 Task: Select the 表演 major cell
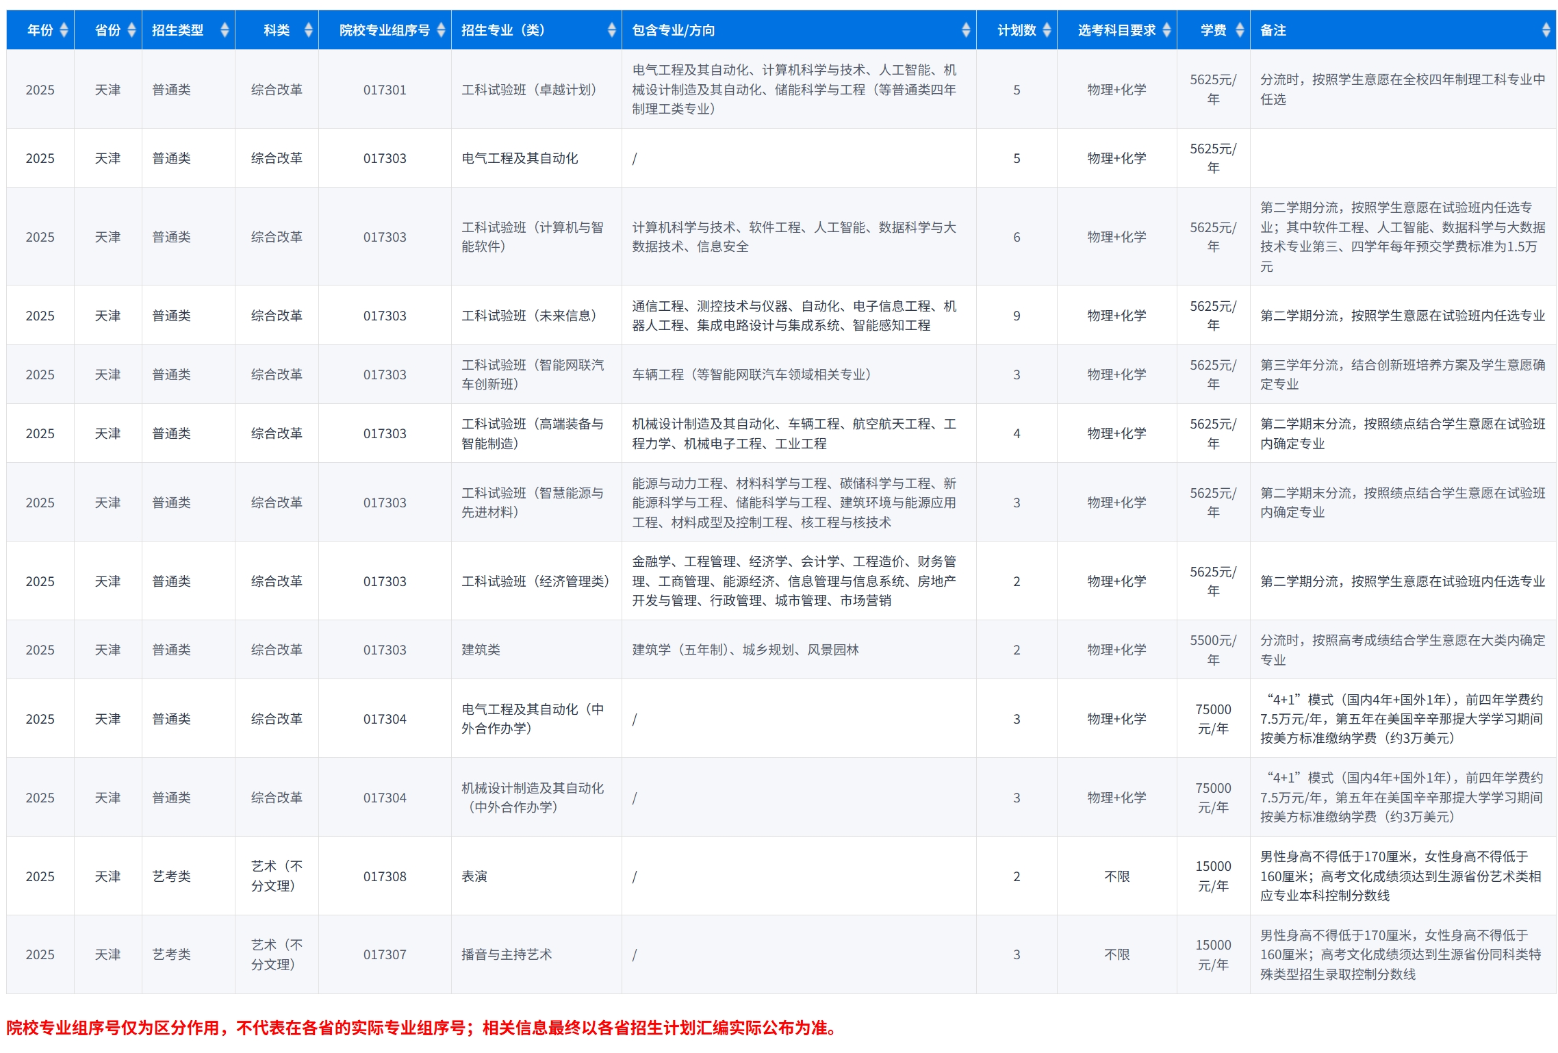[474, 876]
